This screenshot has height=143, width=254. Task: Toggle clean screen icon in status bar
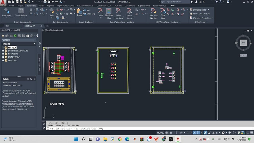[248, 133]
